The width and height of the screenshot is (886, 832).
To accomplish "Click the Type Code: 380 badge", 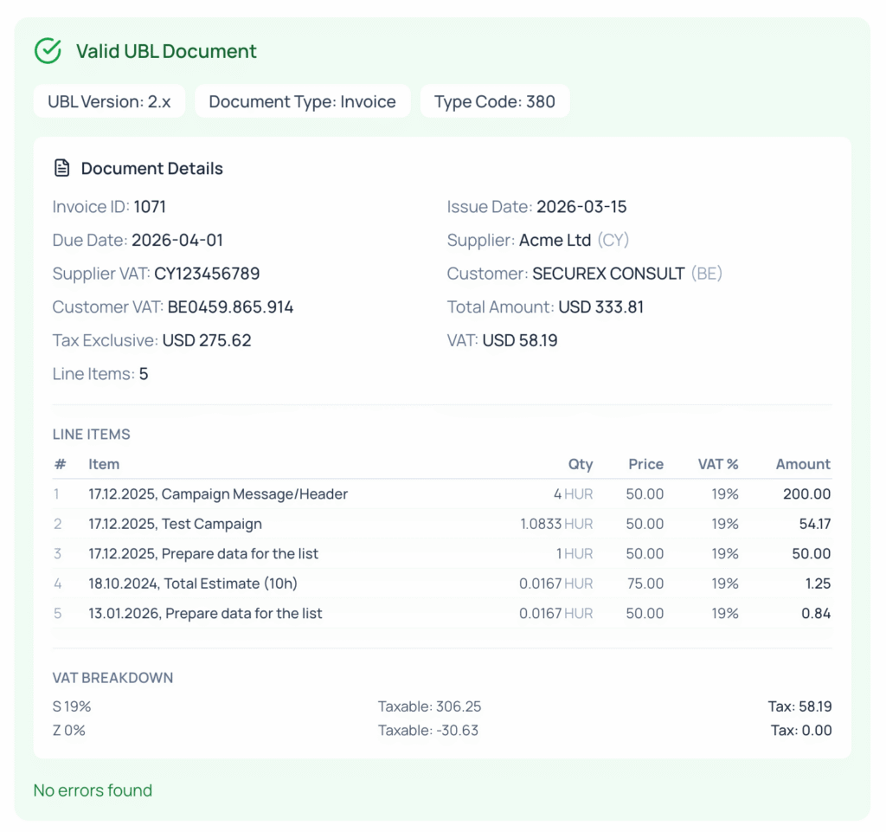I will [x=494, y=101].
